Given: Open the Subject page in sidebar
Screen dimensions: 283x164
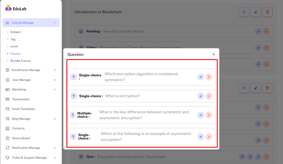Looking at the screenshot, I should 16,32.
